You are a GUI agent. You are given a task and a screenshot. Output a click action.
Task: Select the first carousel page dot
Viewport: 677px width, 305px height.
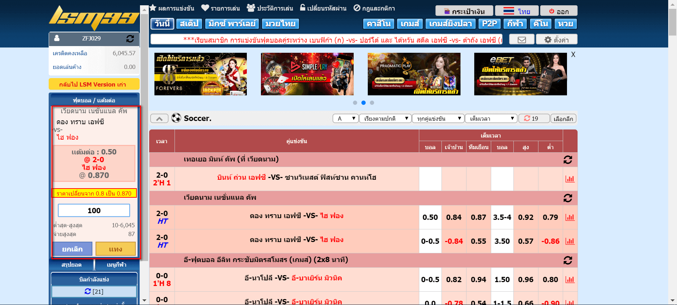[x=355, y=103]
